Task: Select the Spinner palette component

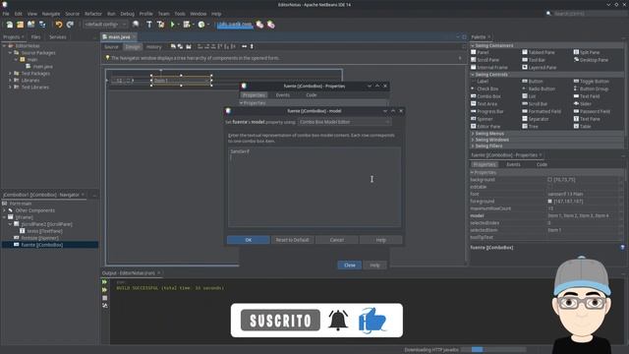Action: (x=482, y=119)
